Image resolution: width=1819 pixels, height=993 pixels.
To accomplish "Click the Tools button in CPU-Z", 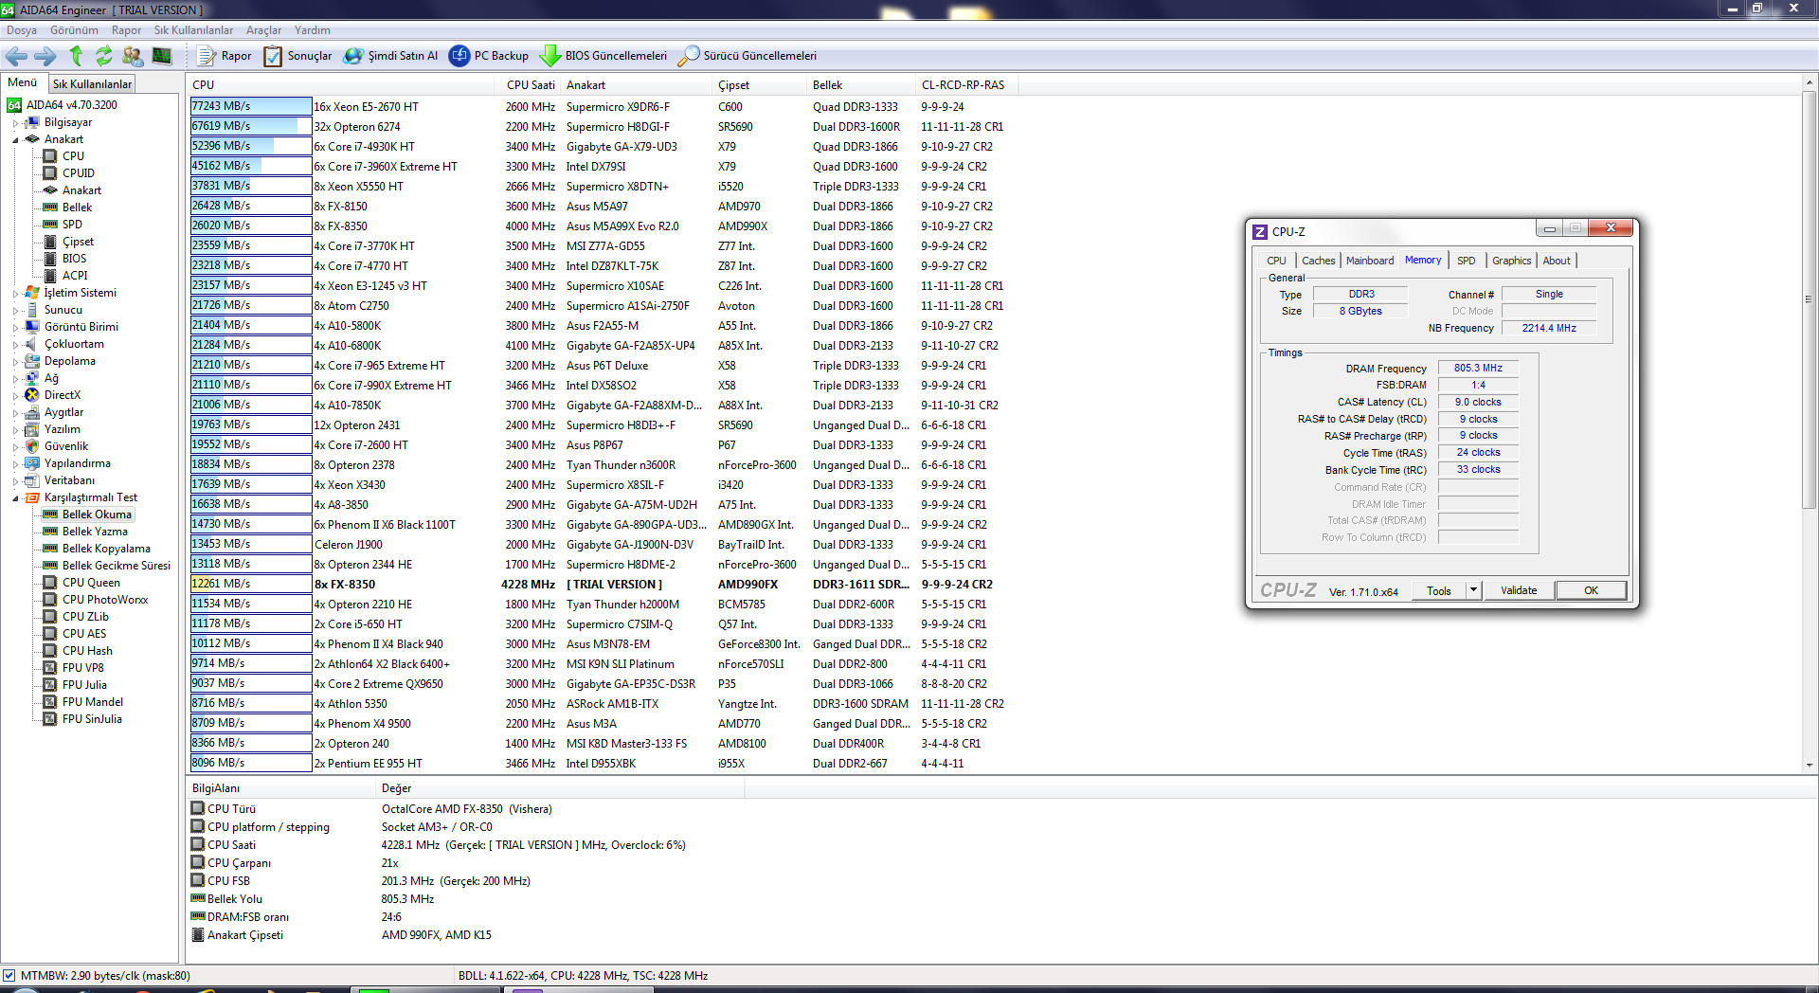I will [x=1439, y=590].
